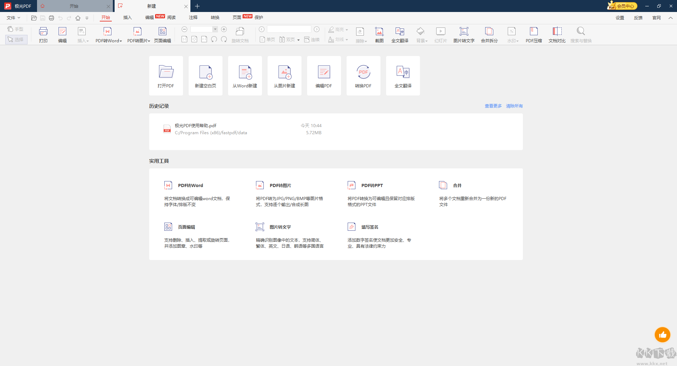This screenshot has width=677, height=366.
Task: Click the open folder quick-access icon
Action: coord(34,18)
